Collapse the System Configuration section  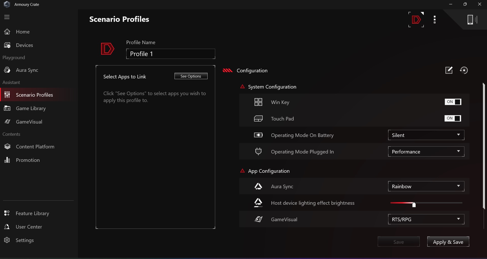[x=243, y=87]
